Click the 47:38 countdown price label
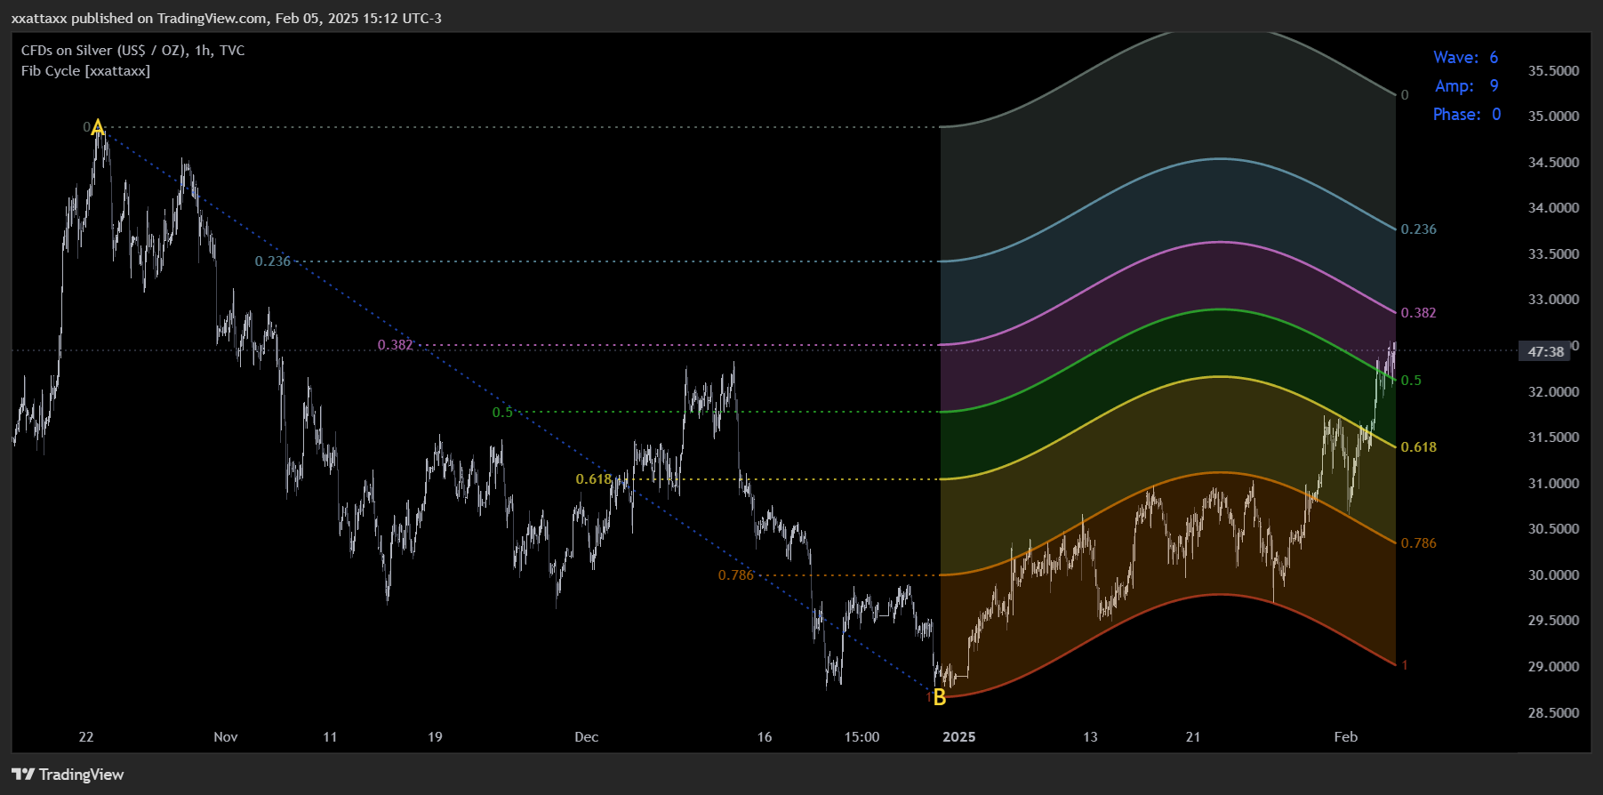 click(x=1545, y=351)
